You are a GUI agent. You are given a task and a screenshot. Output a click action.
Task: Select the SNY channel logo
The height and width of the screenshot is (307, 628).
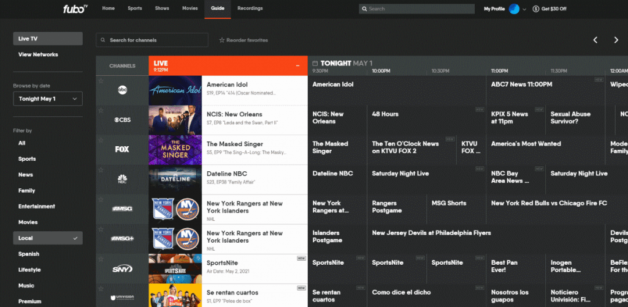122,268
